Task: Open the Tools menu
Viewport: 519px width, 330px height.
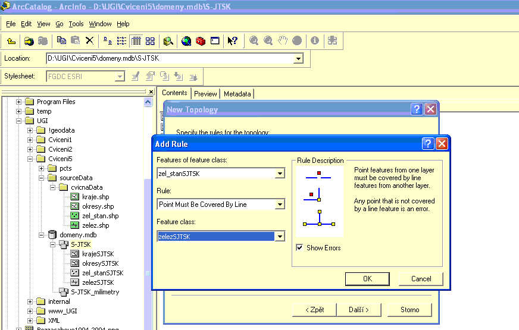Action: tap(76, 24)
